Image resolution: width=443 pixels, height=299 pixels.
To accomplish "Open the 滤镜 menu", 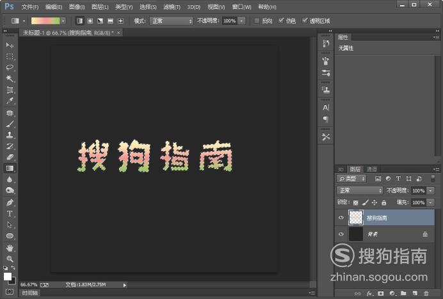I will click(172, 7).
